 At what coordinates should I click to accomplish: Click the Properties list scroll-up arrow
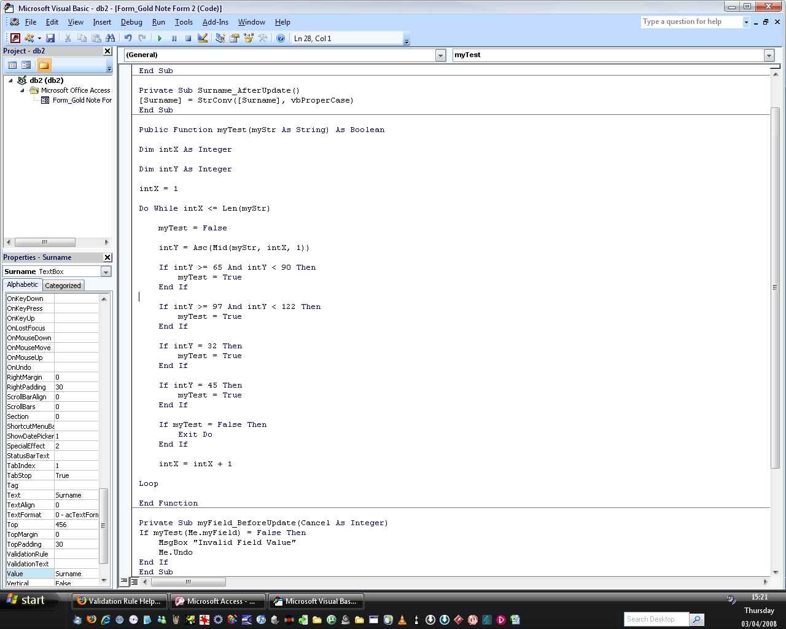104,299
